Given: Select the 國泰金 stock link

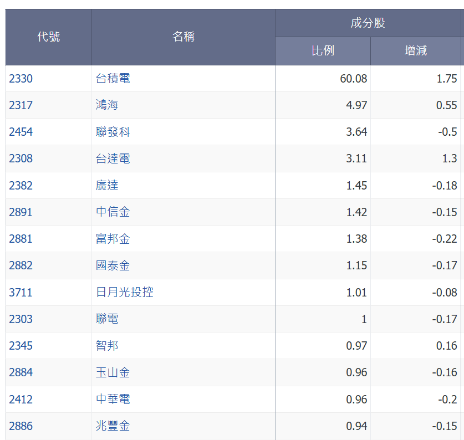Looking at the screenshot, I should (x=111, y=265).
